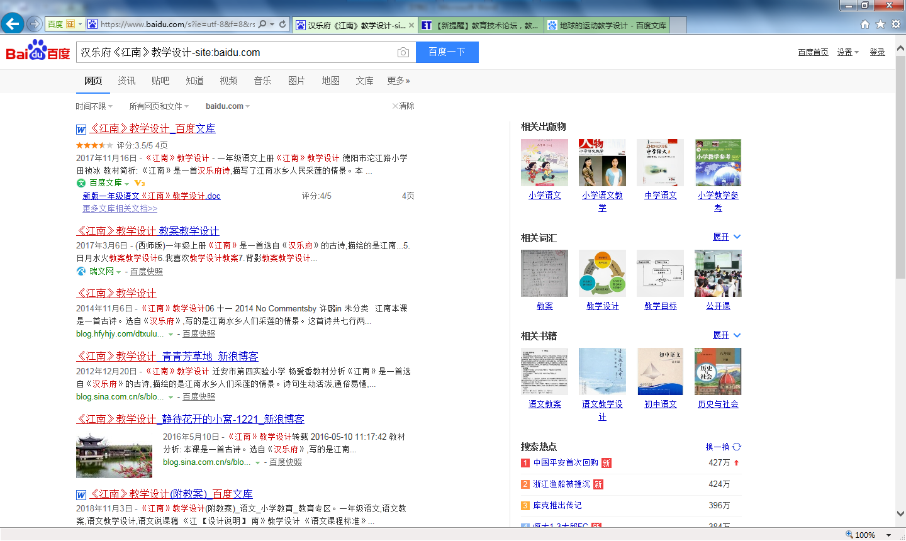Open hot search 库克推出传记
This screenshot has height=541, width=906.
[557, 505]
